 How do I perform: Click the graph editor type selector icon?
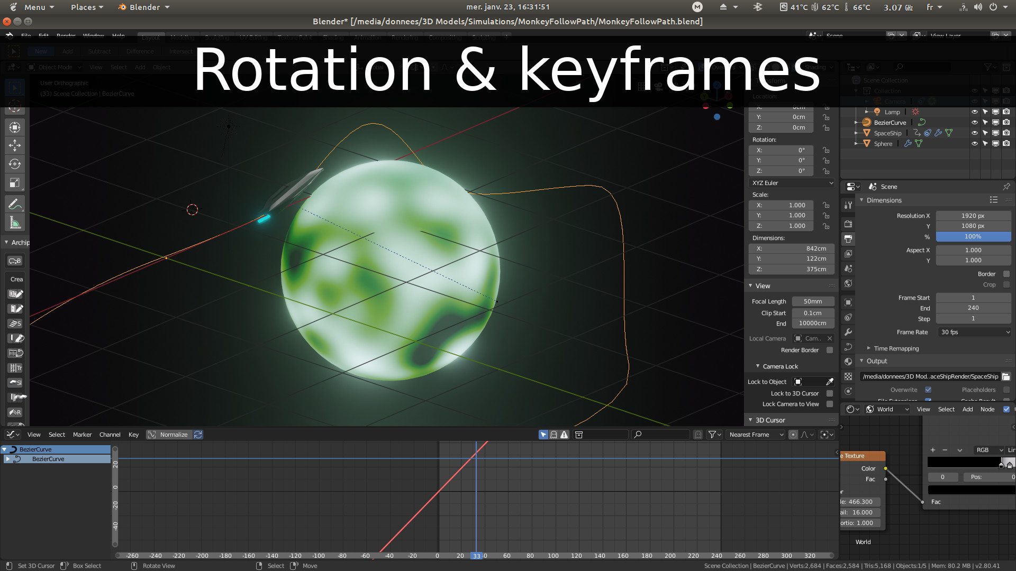click(x=13, y=435)
